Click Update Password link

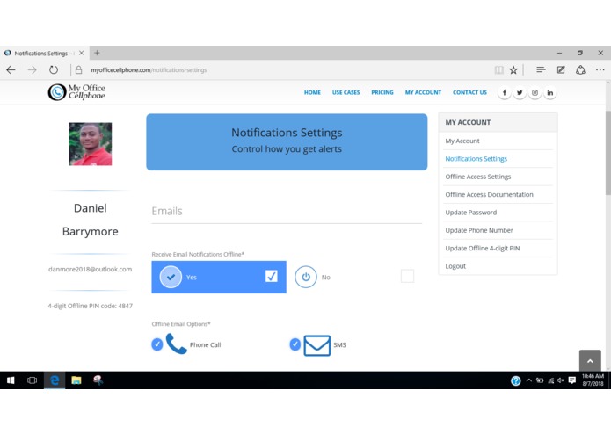click(470, 213)
